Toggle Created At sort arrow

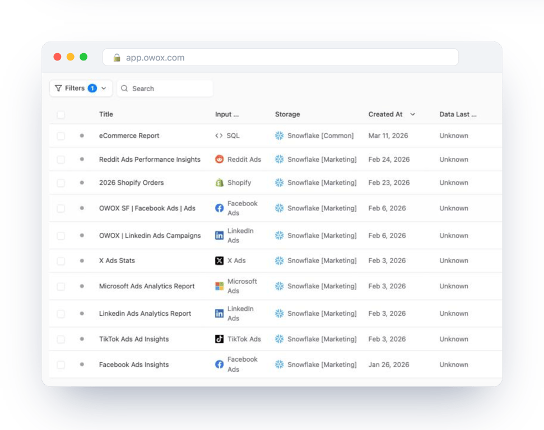(412, 114)
